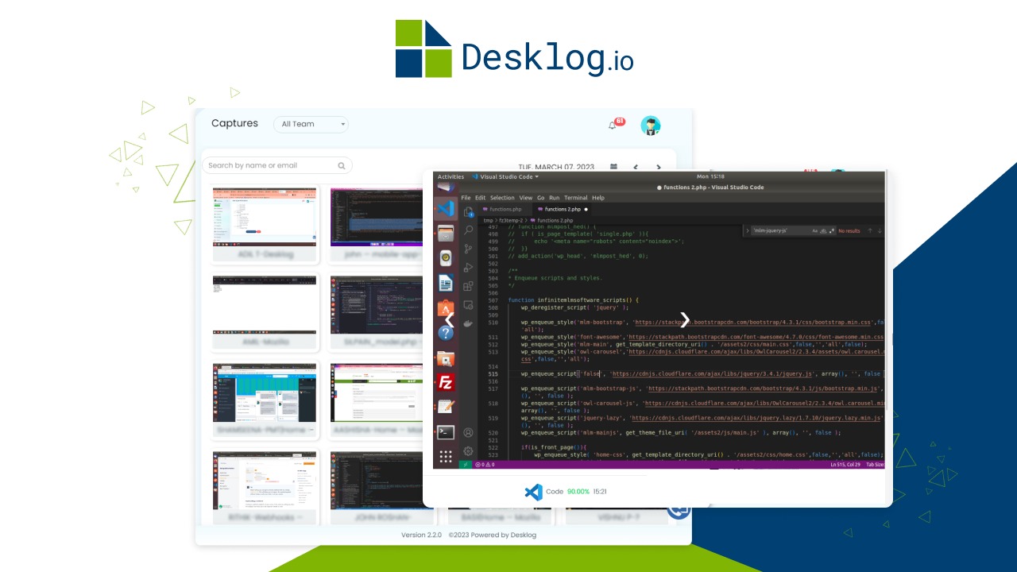Open the Help question mark dock icon
Viewport: 1017px width, 572px height.
tap(446, 332)
